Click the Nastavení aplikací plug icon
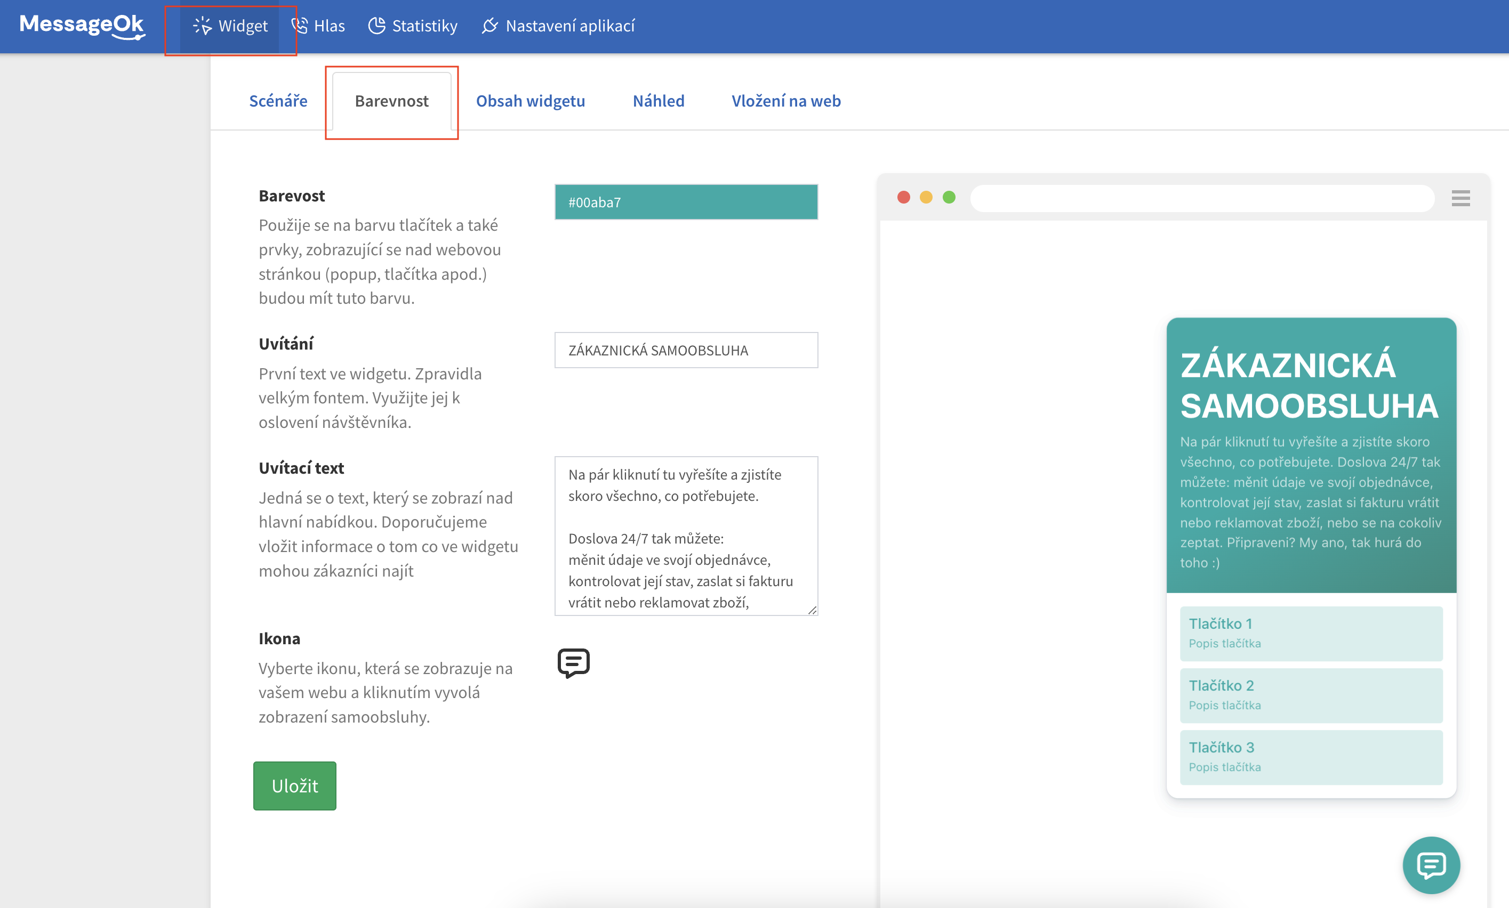This screenshot has height=908, width=1509. (489, 26)
